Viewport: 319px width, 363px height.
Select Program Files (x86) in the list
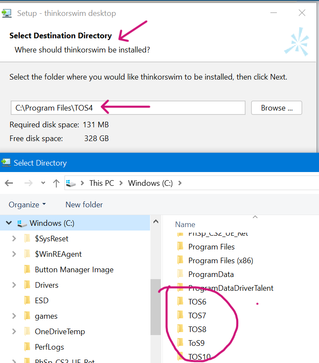221,261
